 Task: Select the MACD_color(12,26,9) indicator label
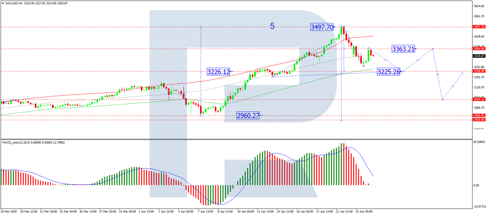[x=16, y=142]
